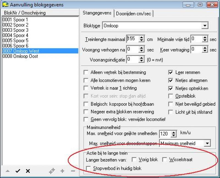The image size is (220, 178).
Task: Click the checkmark confirm icon
Action: pyautogui.click(x=18, y=171)
